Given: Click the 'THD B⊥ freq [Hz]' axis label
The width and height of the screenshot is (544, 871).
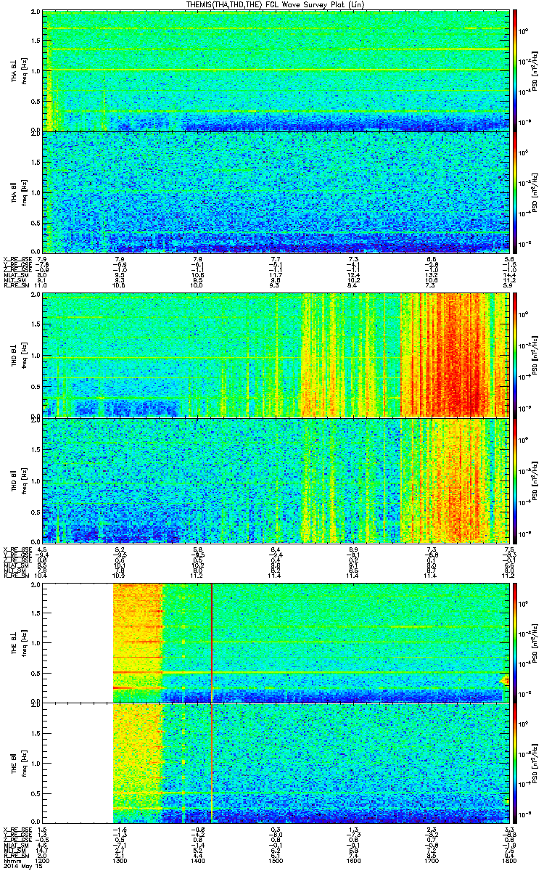Looking at the screenshot, I should click(x=18, y=355).
